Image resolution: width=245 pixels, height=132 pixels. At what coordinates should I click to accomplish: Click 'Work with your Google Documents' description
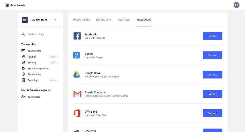[102, 77]
